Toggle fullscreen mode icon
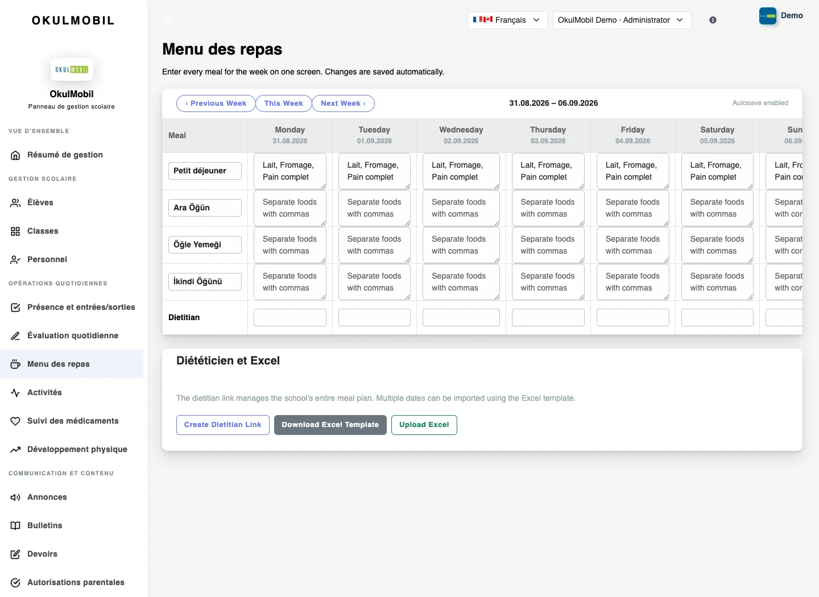 738,16
